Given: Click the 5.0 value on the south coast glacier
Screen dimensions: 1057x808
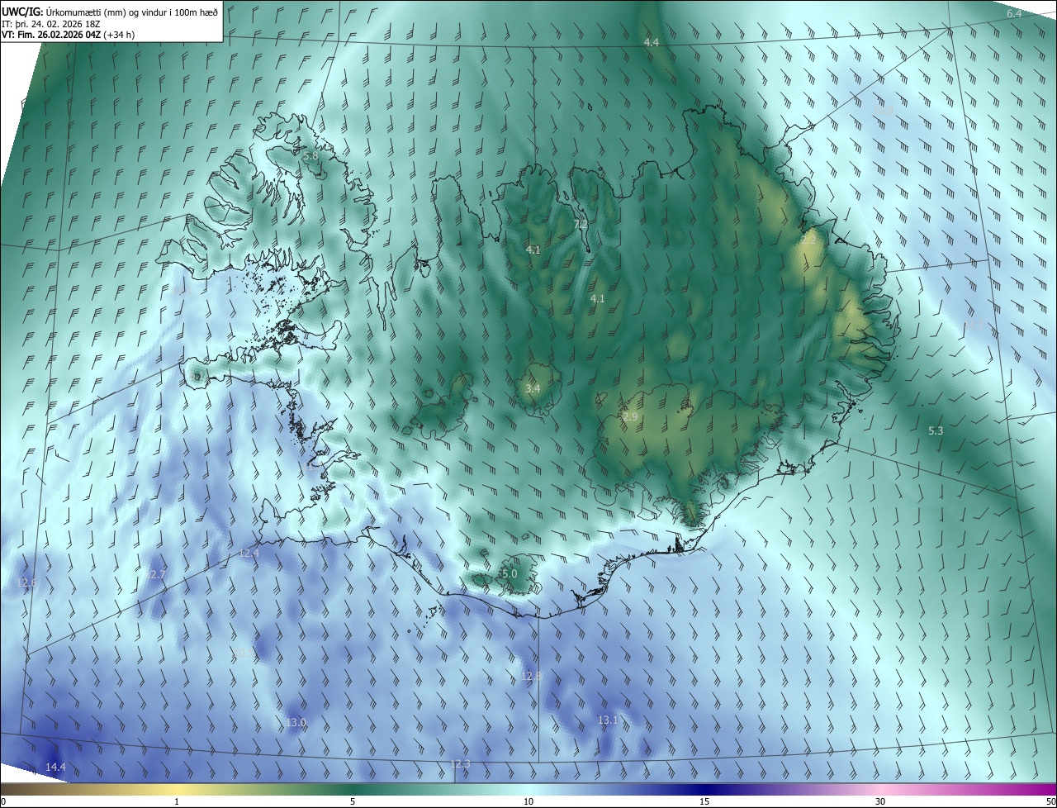Looking at the screenshot, I should click(x=510, y=573).
